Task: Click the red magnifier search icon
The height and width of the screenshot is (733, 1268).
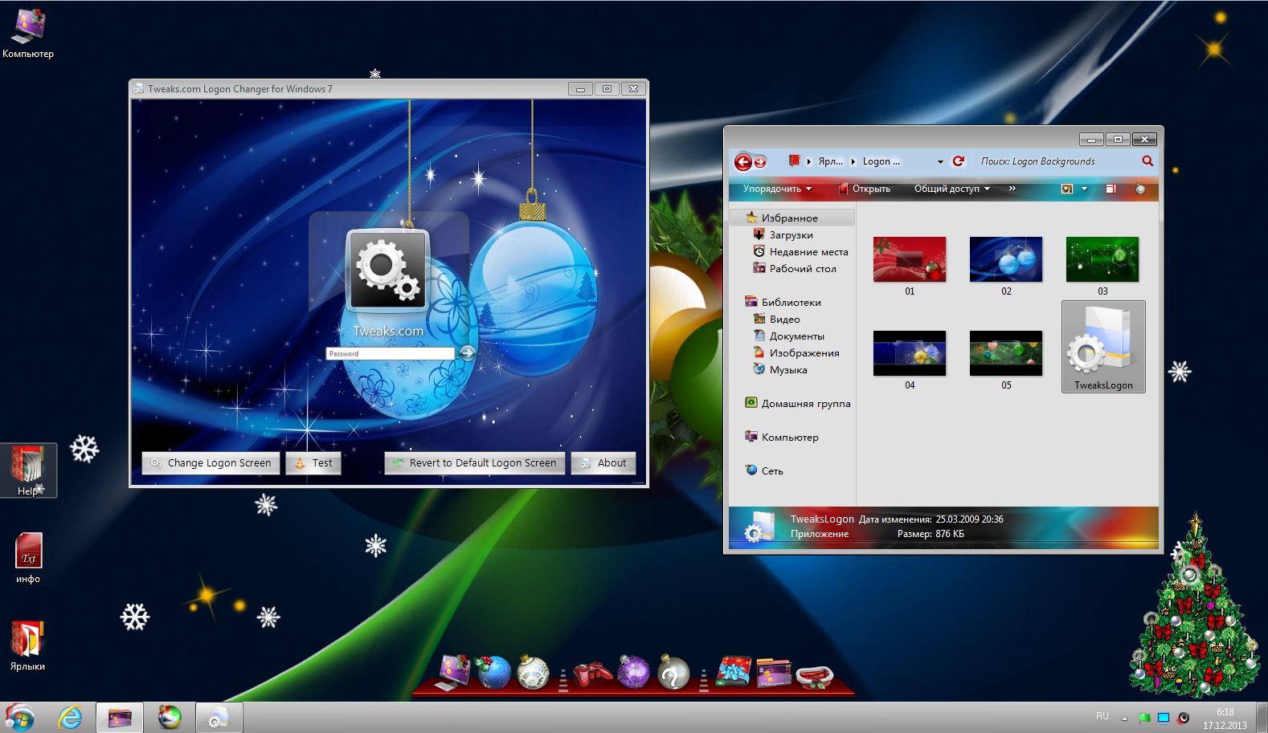Action: [x=1147, y=161]
